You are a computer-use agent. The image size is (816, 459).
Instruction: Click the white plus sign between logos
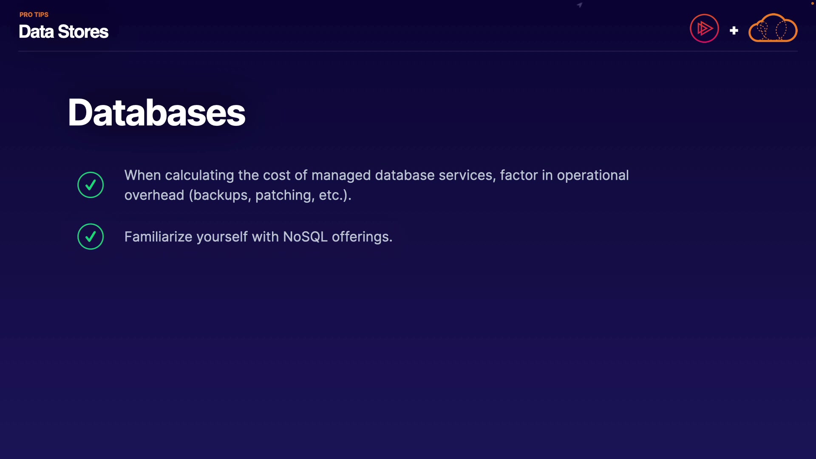click(x=734, y=31)
